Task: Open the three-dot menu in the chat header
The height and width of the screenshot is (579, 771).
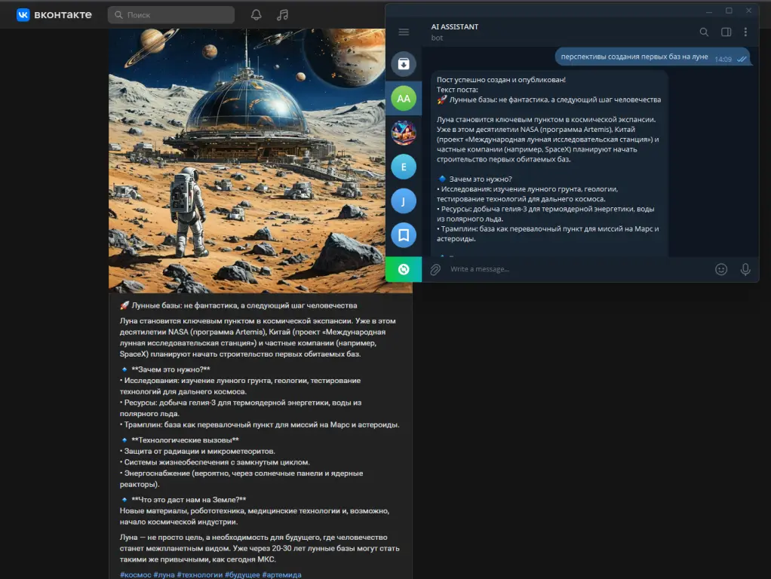Action: pos(745,32)
